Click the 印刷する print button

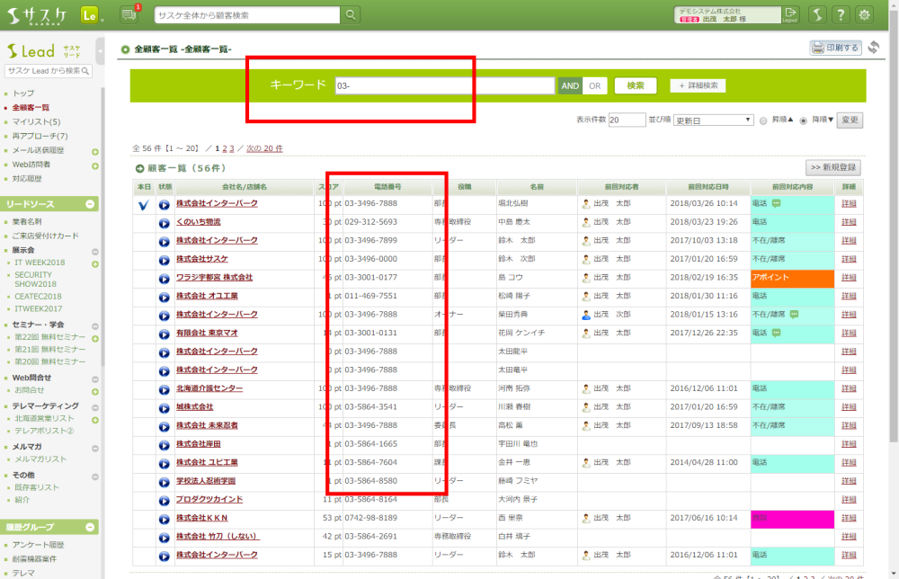835,48
